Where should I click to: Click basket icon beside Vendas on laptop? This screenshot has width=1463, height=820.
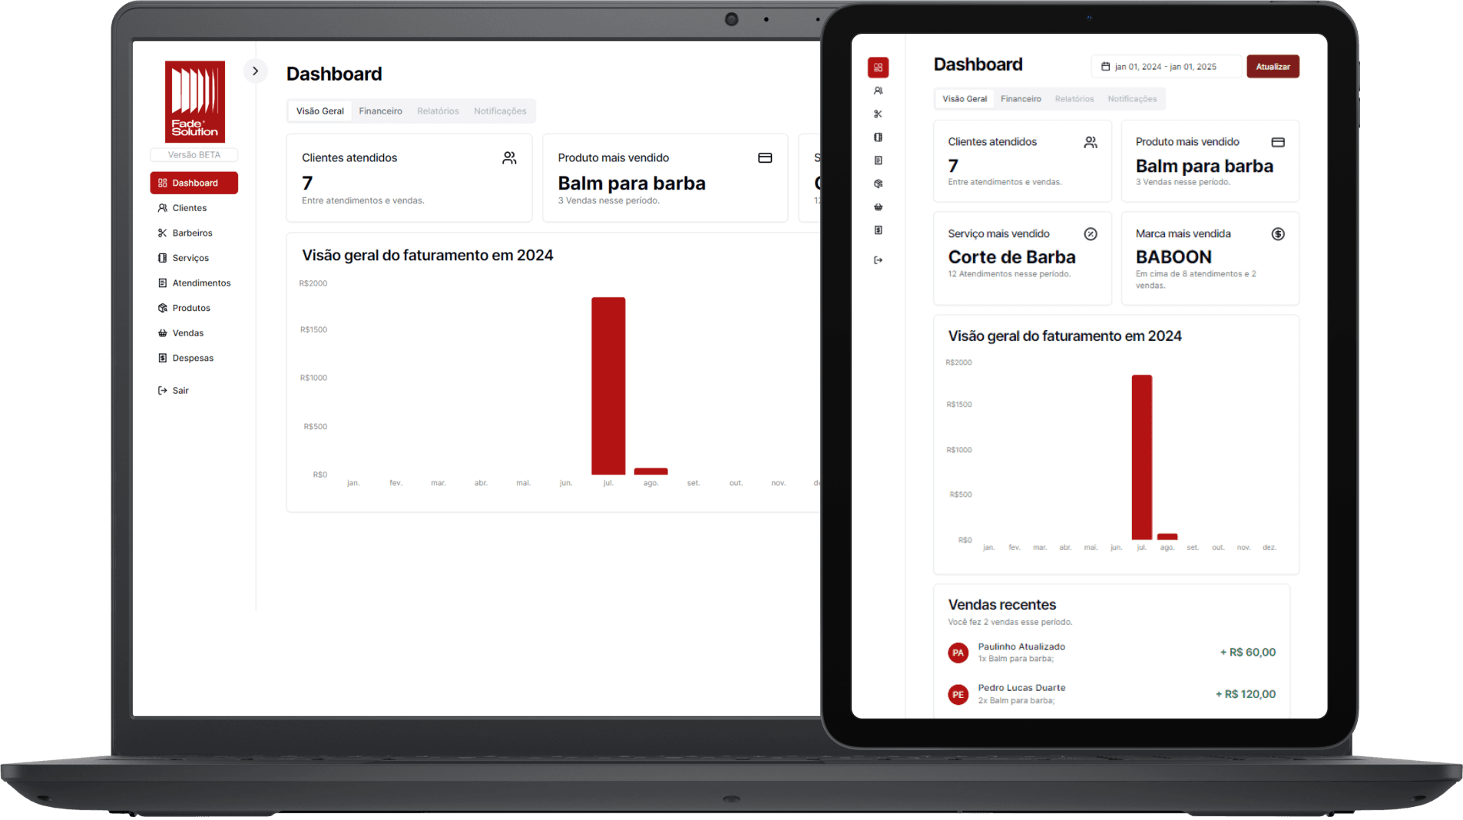pyautogui.click(x=162, y=333)
